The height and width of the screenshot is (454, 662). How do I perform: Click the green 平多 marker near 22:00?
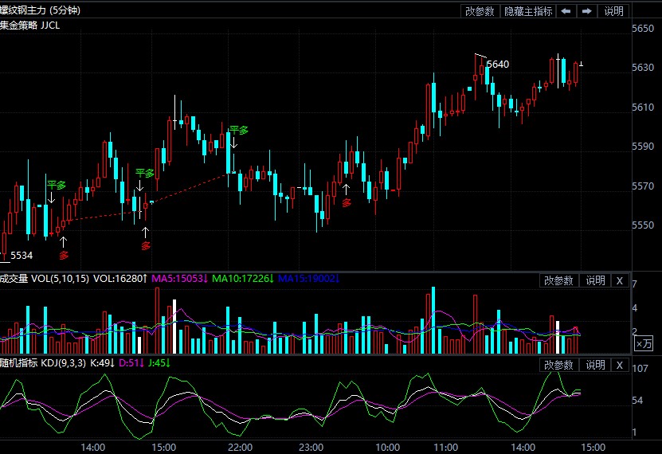pos(238,129)
